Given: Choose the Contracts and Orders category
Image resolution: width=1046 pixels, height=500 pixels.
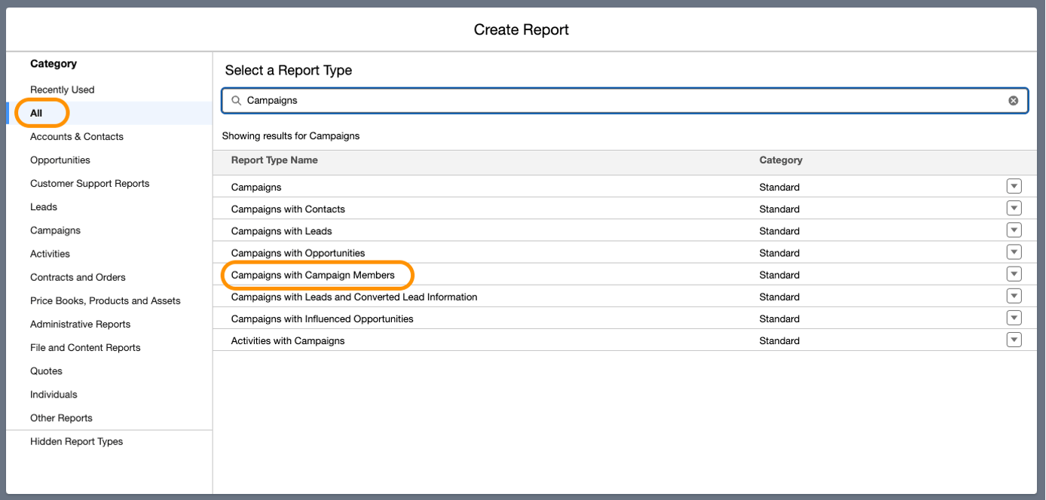Looking at the screenshot, I should coord(78,277).
